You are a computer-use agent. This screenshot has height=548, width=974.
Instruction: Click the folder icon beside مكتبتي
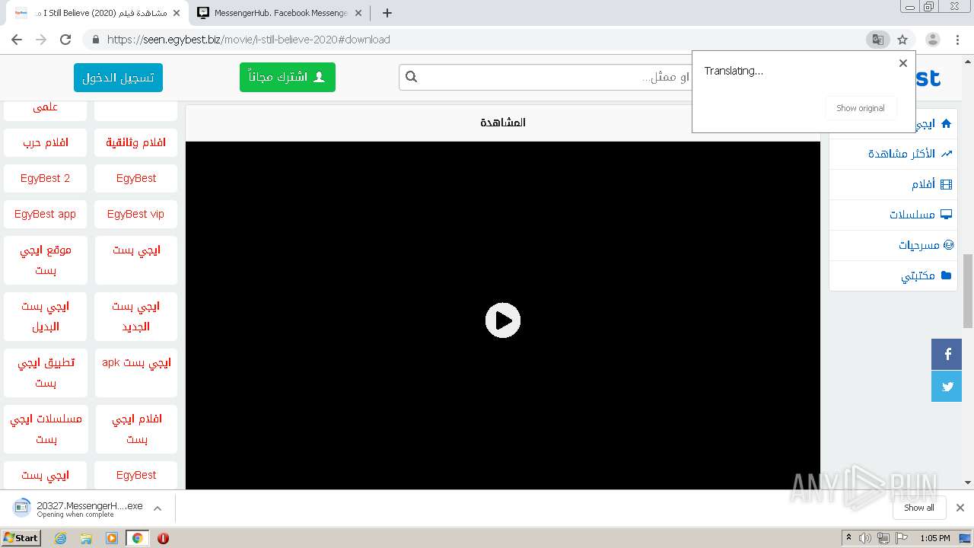pos(946,276)
